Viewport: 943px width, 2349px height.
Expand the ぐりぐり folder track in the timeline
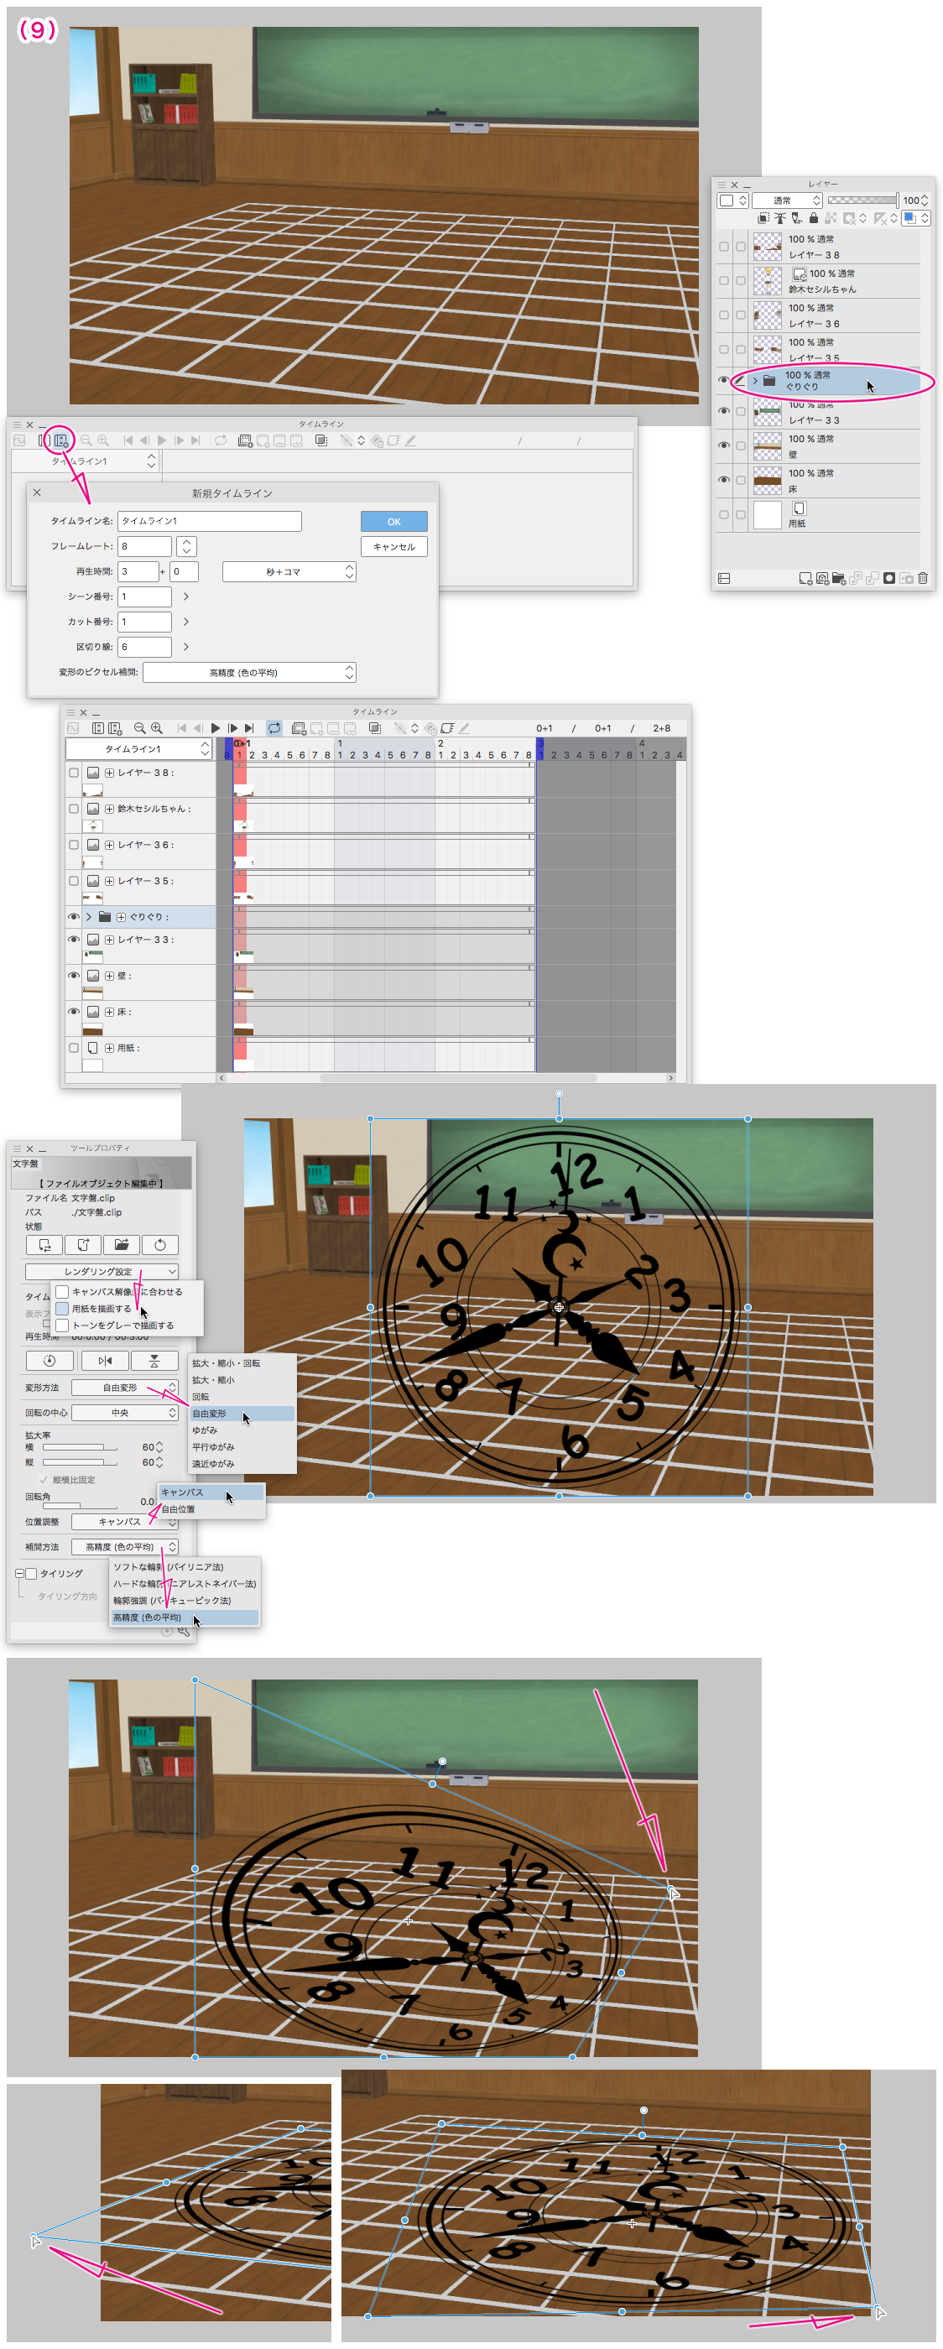[x=88, y=916]
